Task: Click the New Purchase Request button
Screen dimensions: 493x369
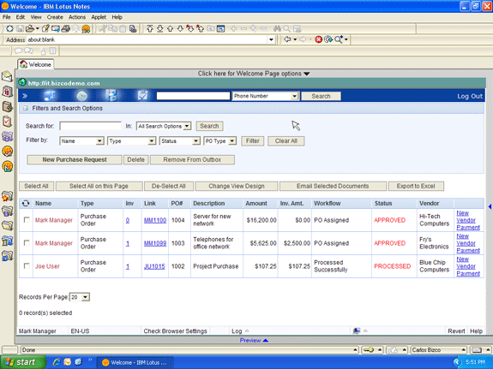Action: coord(75,159)
